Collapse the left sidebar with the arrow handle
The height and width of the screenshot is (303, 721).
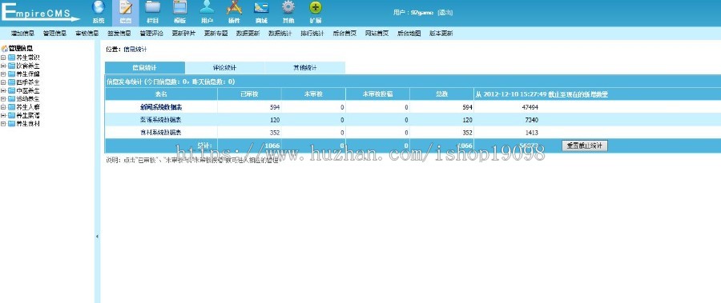pos(97,236)
